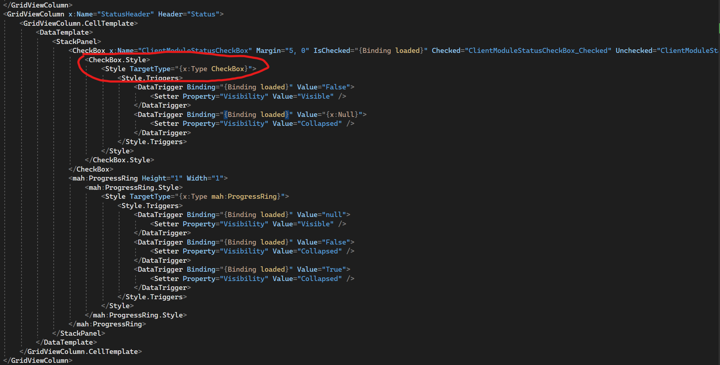Click the Unchecked attribute on the CheckBox line
The image size is (720, 365).
click(x=667, y=51)
